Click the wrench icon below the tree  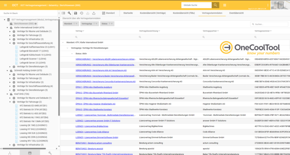(x=50, y=153)
